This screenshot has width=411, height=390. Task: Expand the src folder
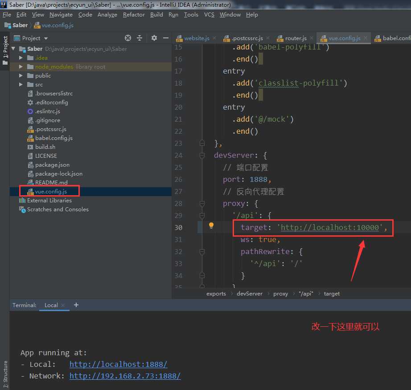point(21,85)
